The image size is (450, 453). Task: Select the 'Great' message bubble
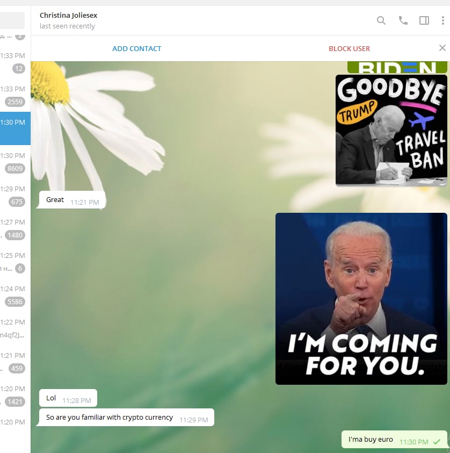(72, 200)
